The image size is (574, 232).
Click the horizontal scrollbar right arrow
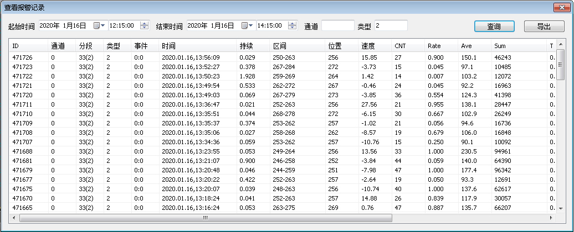pyautogui.click(x=551, y=218)
